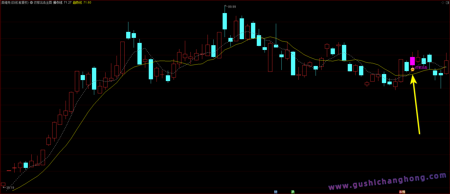
Task: Click the diamond icon at top right
Action: coord(443,3)
